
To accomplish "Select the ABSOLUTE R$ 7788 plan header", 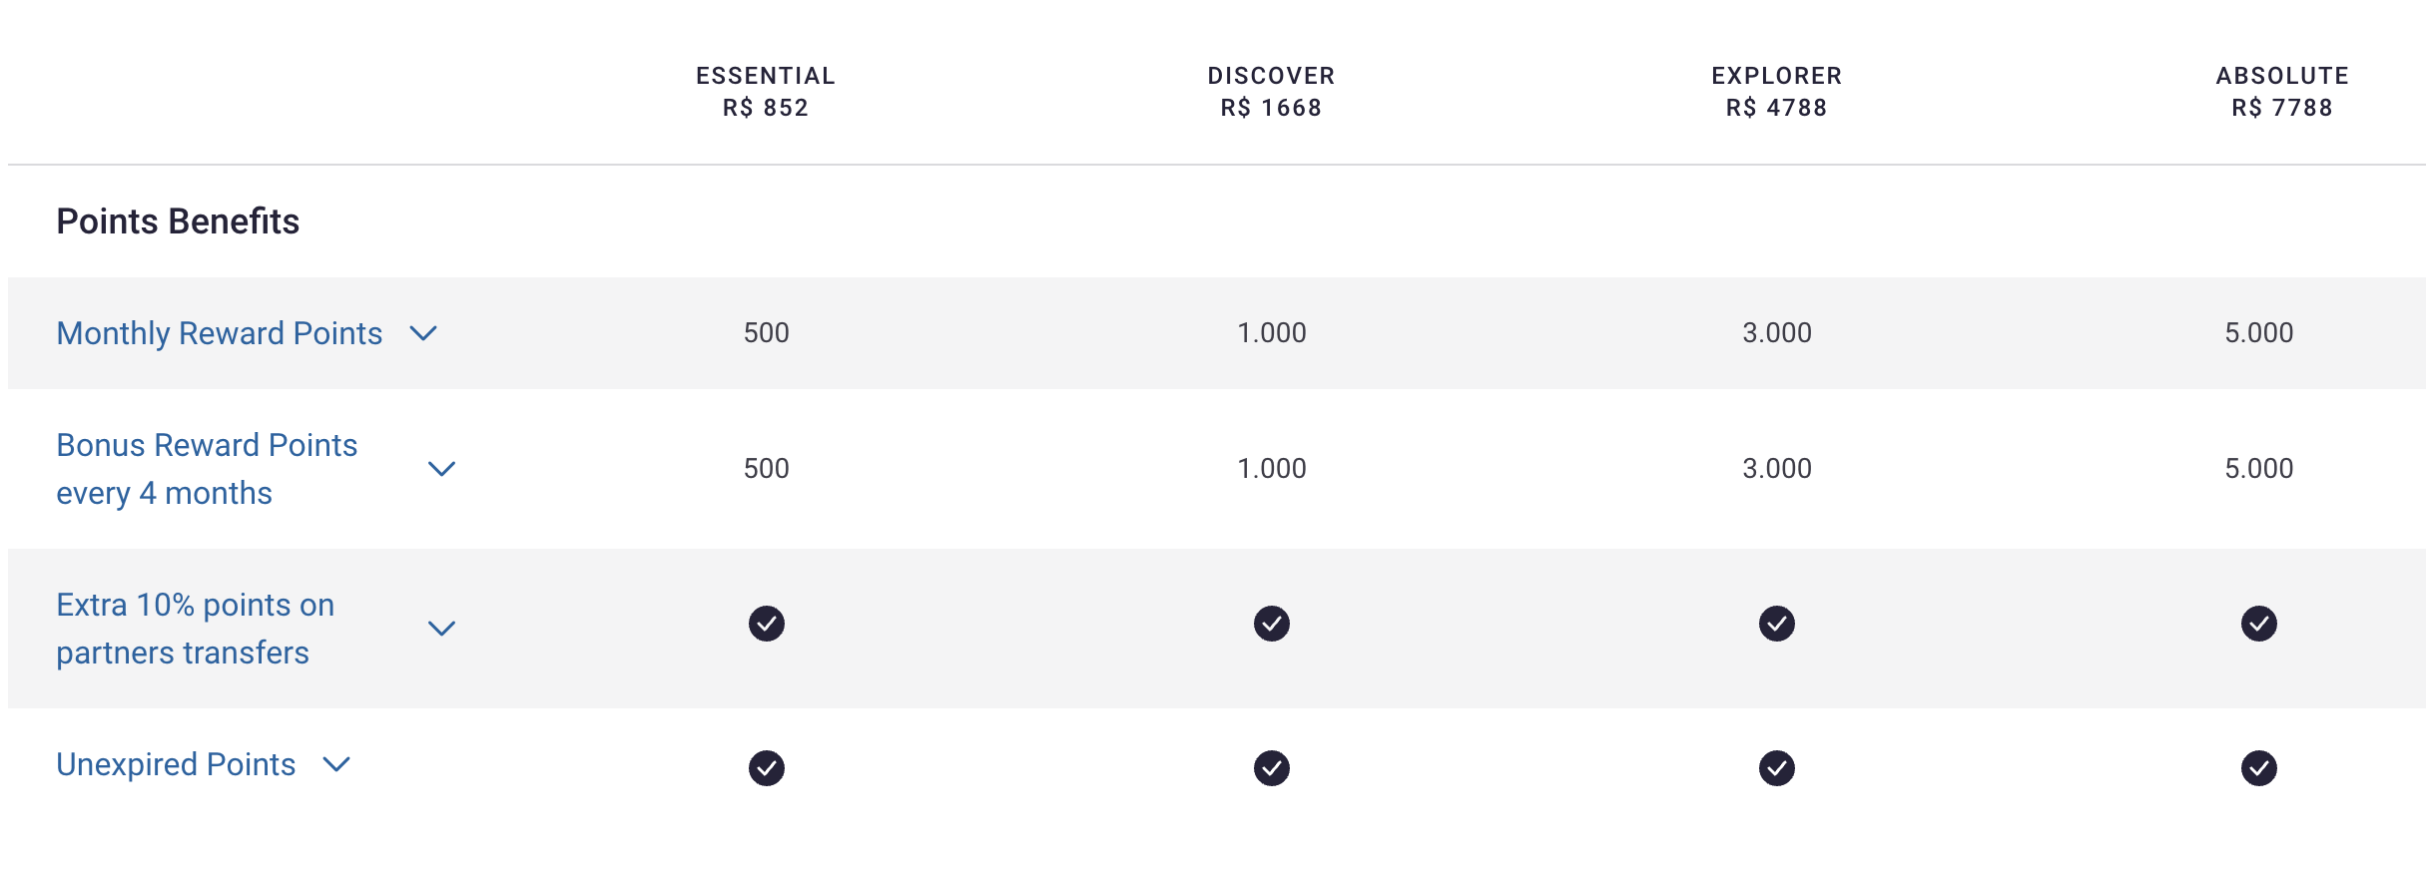I will click(2282, 92).
